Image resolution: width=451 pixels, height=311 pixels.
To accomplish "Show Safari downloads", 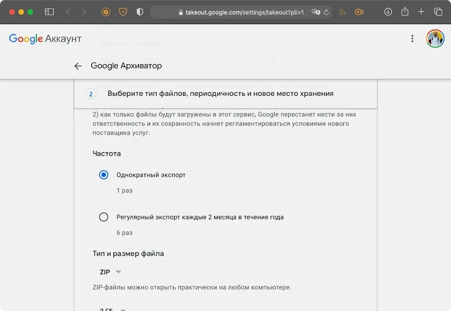I will (388, 12).
